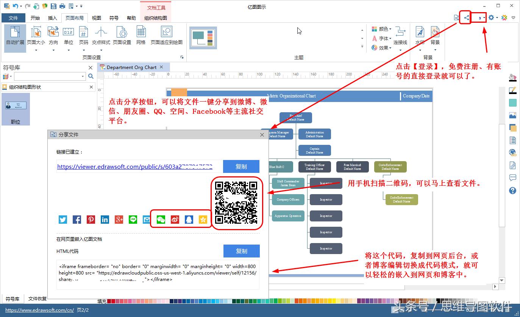Viewport: 520px width, 317px height.
Task: Open the edrawsoft.com link in the status bar
Action: click(39, 310)
